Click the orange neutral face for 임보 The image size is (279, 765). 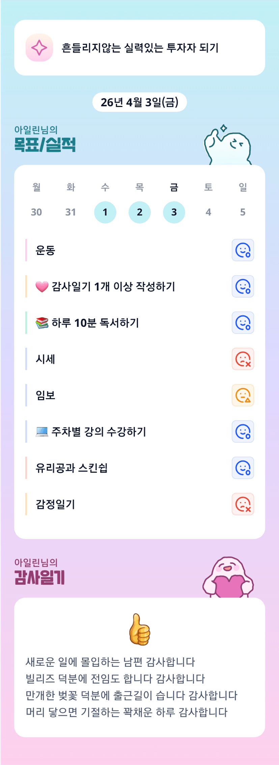243,395
